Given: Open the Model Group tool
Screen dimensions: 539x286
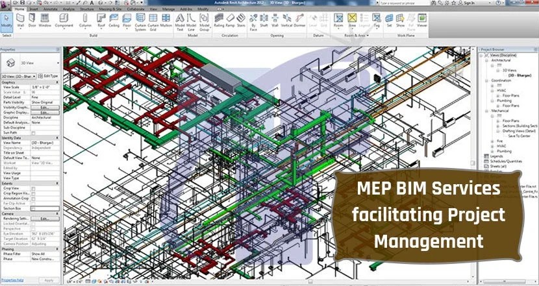Looking at the screenshot, I should (x=204, y=22).
